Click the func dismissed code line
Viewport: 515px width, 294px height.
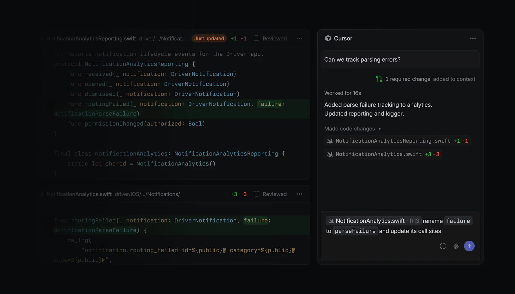pos(154,94)
